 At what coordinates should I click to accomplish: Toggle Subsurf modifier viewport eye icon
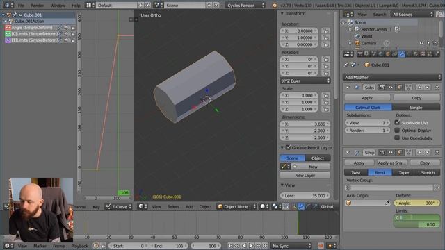pyautogui.click(x=391, y=87)
